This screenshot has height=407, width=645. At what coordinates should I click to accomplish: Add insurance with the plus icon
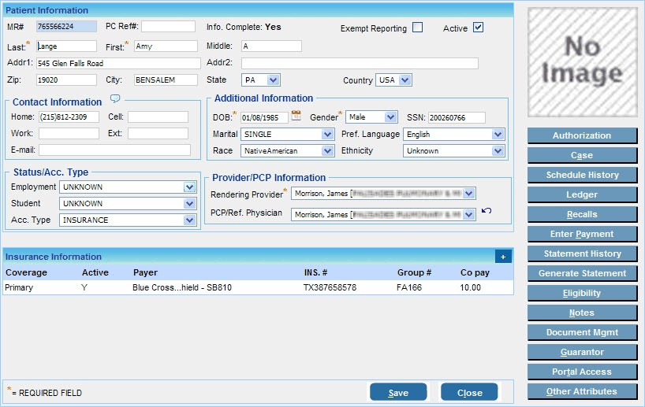tap(502, 257)
